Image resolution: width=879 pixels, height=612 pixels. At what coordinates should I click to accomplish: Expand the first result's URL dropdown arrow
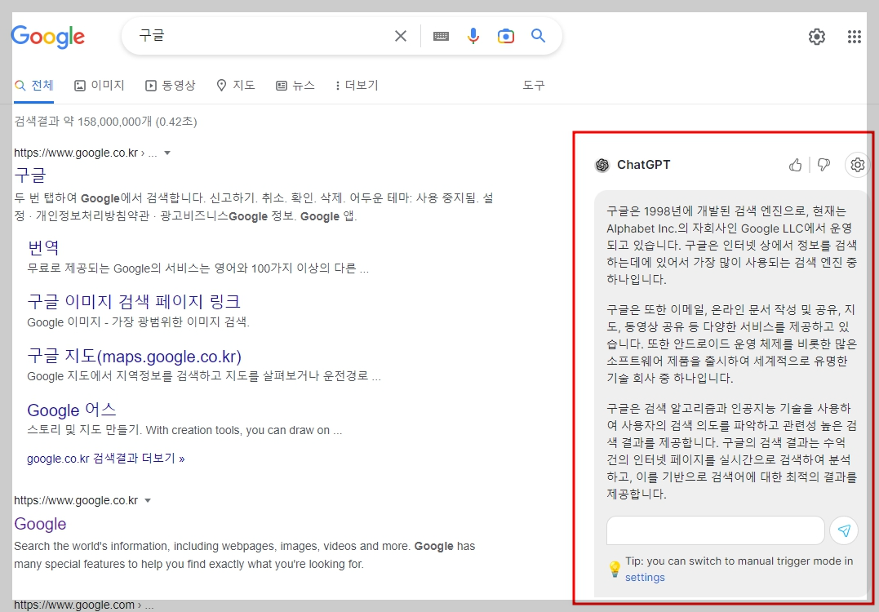pyautogui.click(x=166, y=153)
